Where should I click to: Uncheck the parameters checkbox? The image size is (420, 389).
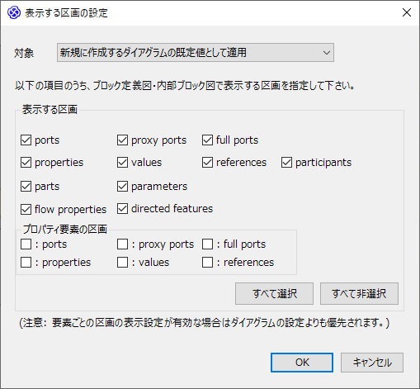pos(122,187)
